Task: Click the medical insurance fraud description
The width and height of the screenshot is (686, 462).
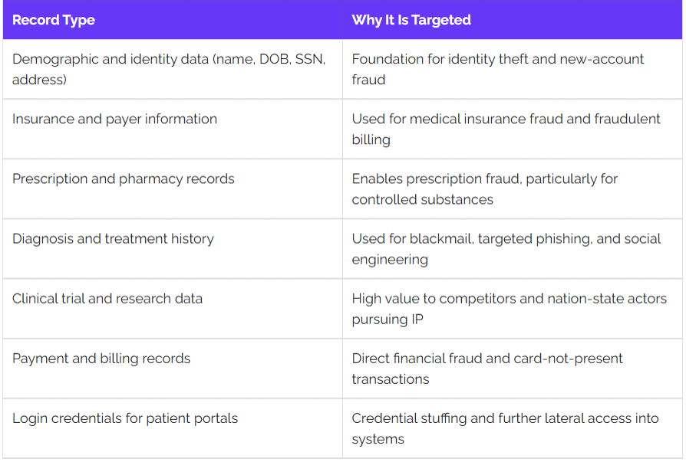Action: [506, 129]
